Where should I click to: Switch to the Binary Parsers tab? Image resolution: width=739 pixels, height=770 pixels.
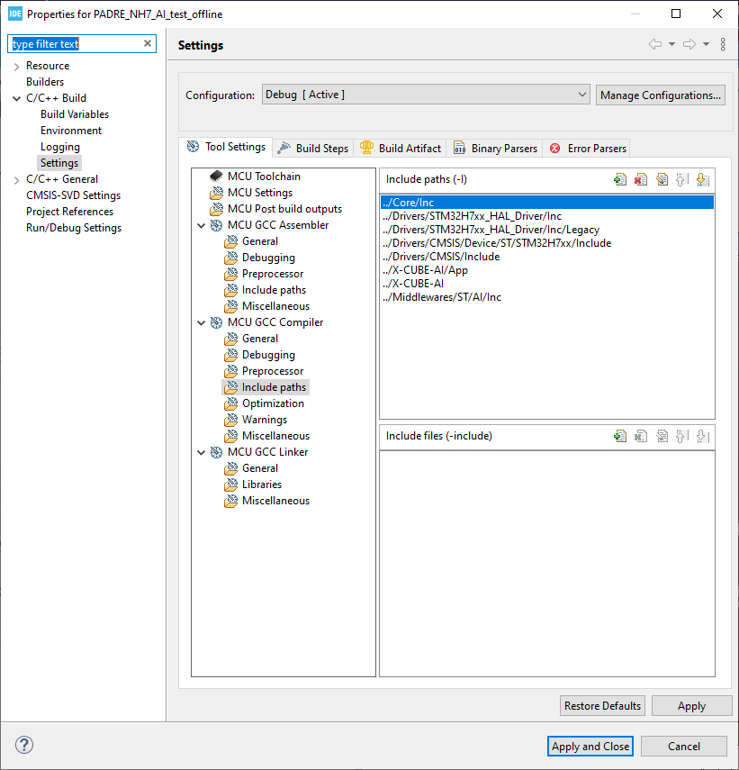(495, 149)
